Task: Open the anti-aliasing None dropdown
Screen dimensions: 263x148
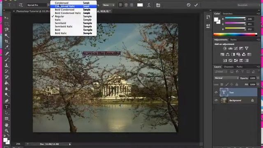Action: [108, 5]
